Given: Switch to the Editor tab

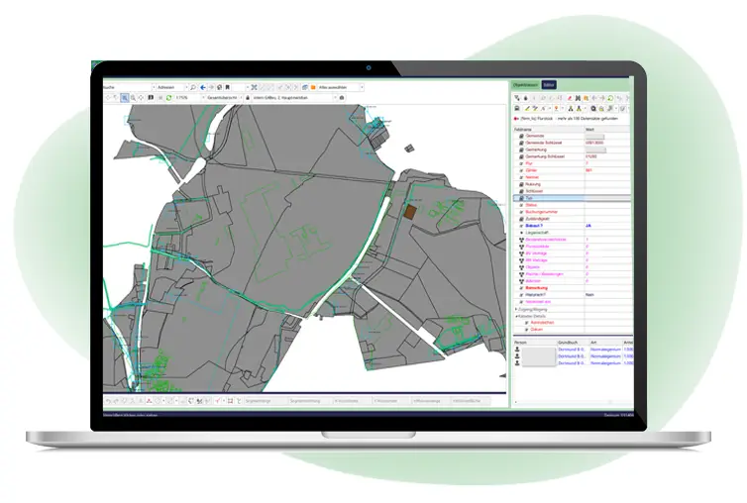Looking at the screenshot, I should click(x=549, y=86).
